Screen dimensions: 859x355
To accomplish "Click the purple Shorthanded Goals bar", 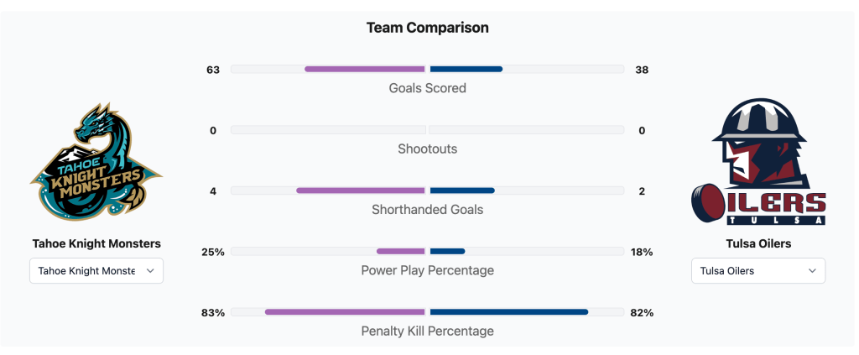I will 361,191.
